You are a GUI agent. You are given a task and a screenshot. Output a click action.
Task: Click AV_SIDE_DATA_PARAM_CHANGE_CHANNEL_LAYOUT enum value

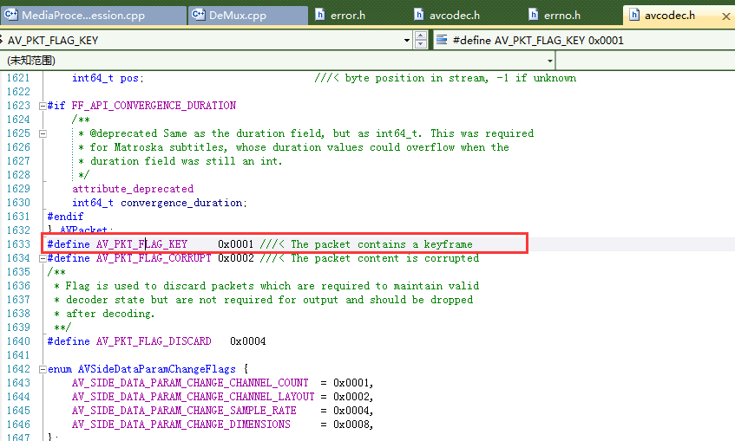[x=194, y=397]
